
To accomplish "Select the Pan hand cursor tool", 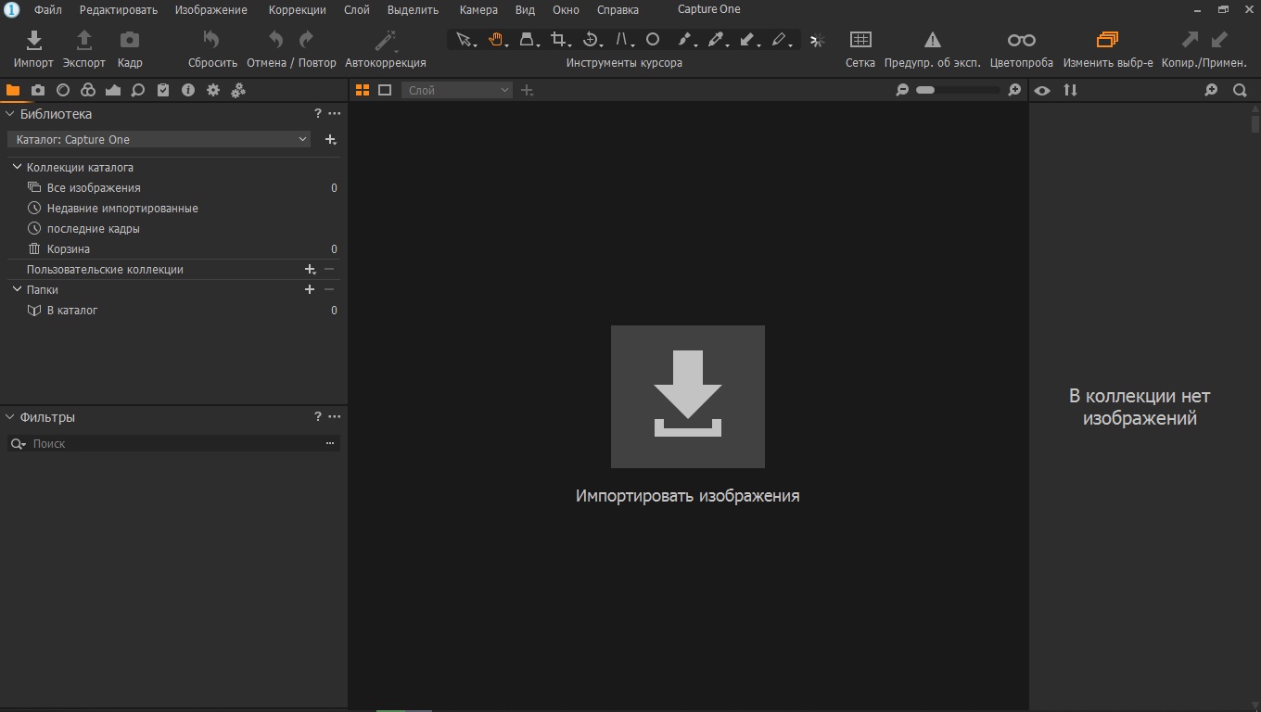I will point(496,39).
